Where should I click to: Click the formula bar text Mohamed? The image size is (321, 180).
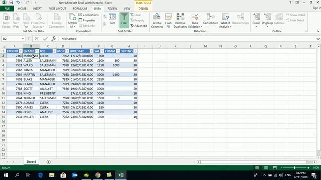click(69, 39)
